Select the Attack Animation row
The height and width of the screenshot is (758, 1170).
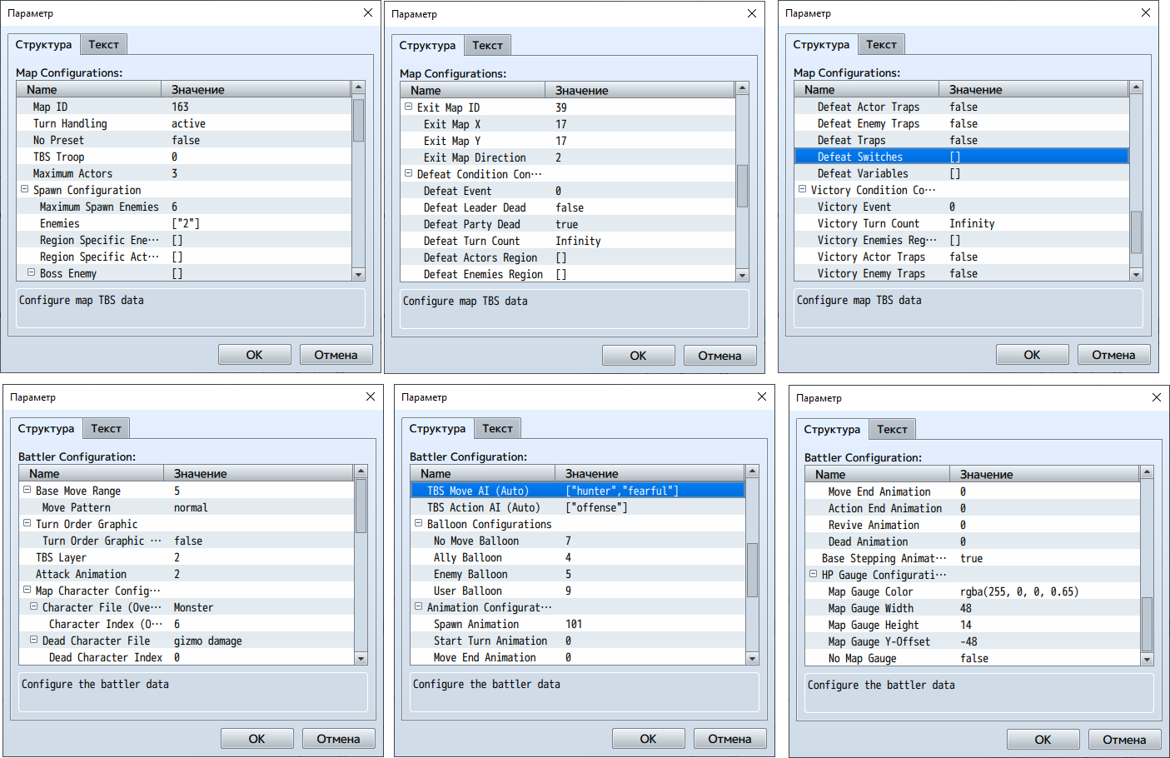(187, 574)
